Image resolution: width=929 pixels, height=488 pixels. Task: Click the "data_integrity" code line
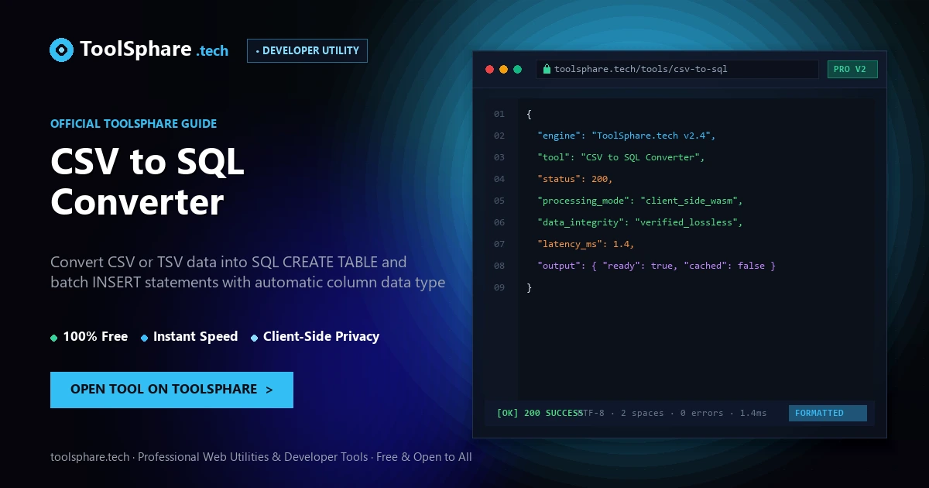pos(640,222)
